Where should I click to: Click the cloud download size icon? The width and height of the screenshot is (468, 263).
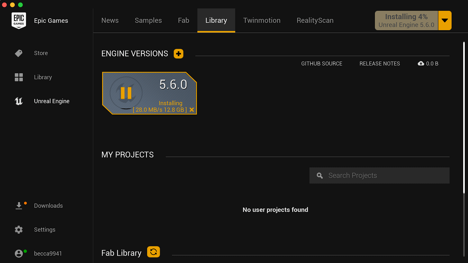tap(421, 63)
